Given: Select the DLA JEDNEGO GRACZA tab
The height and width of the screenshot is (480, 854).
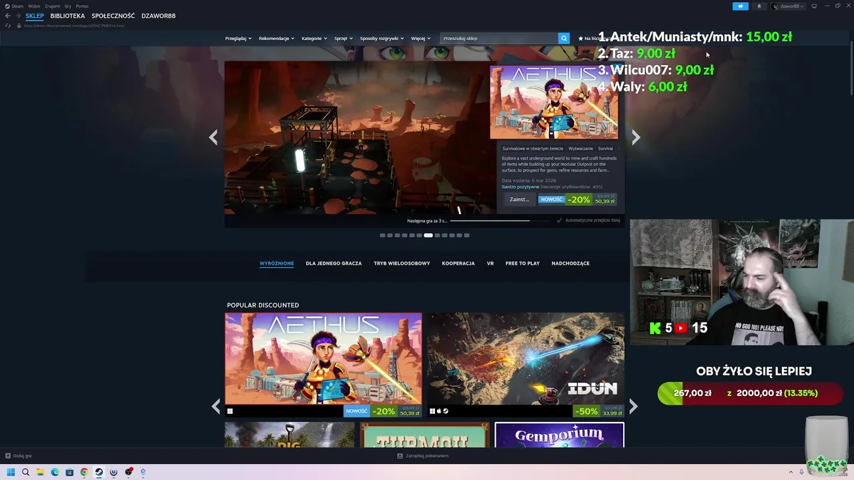Looking at the screenshot, I should [334, 263].
